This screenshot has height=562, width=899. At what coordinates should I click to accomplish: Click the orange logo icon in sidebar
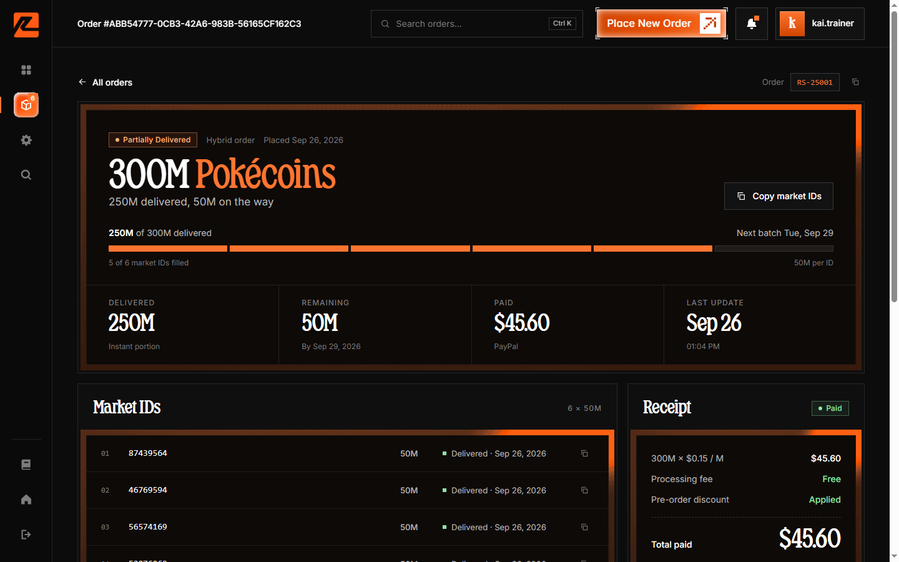26,25
